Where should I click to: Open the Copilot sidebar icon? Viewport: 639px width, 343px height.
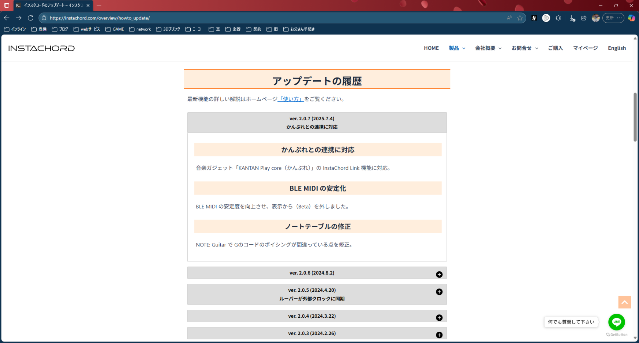pos(632,18)
